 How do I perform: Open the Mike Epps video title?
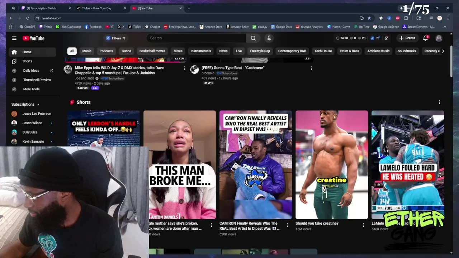coord(119,70)
